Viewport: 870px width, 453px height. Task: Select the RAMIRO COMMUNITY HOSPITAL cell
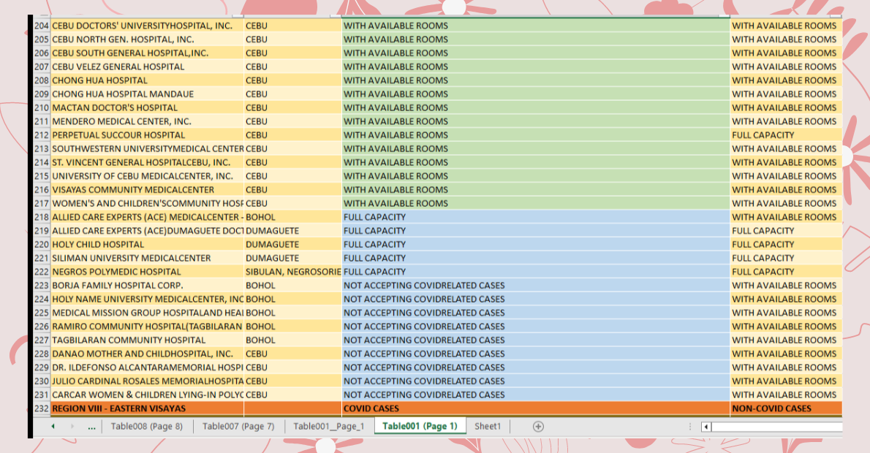(x=147, y=327)
